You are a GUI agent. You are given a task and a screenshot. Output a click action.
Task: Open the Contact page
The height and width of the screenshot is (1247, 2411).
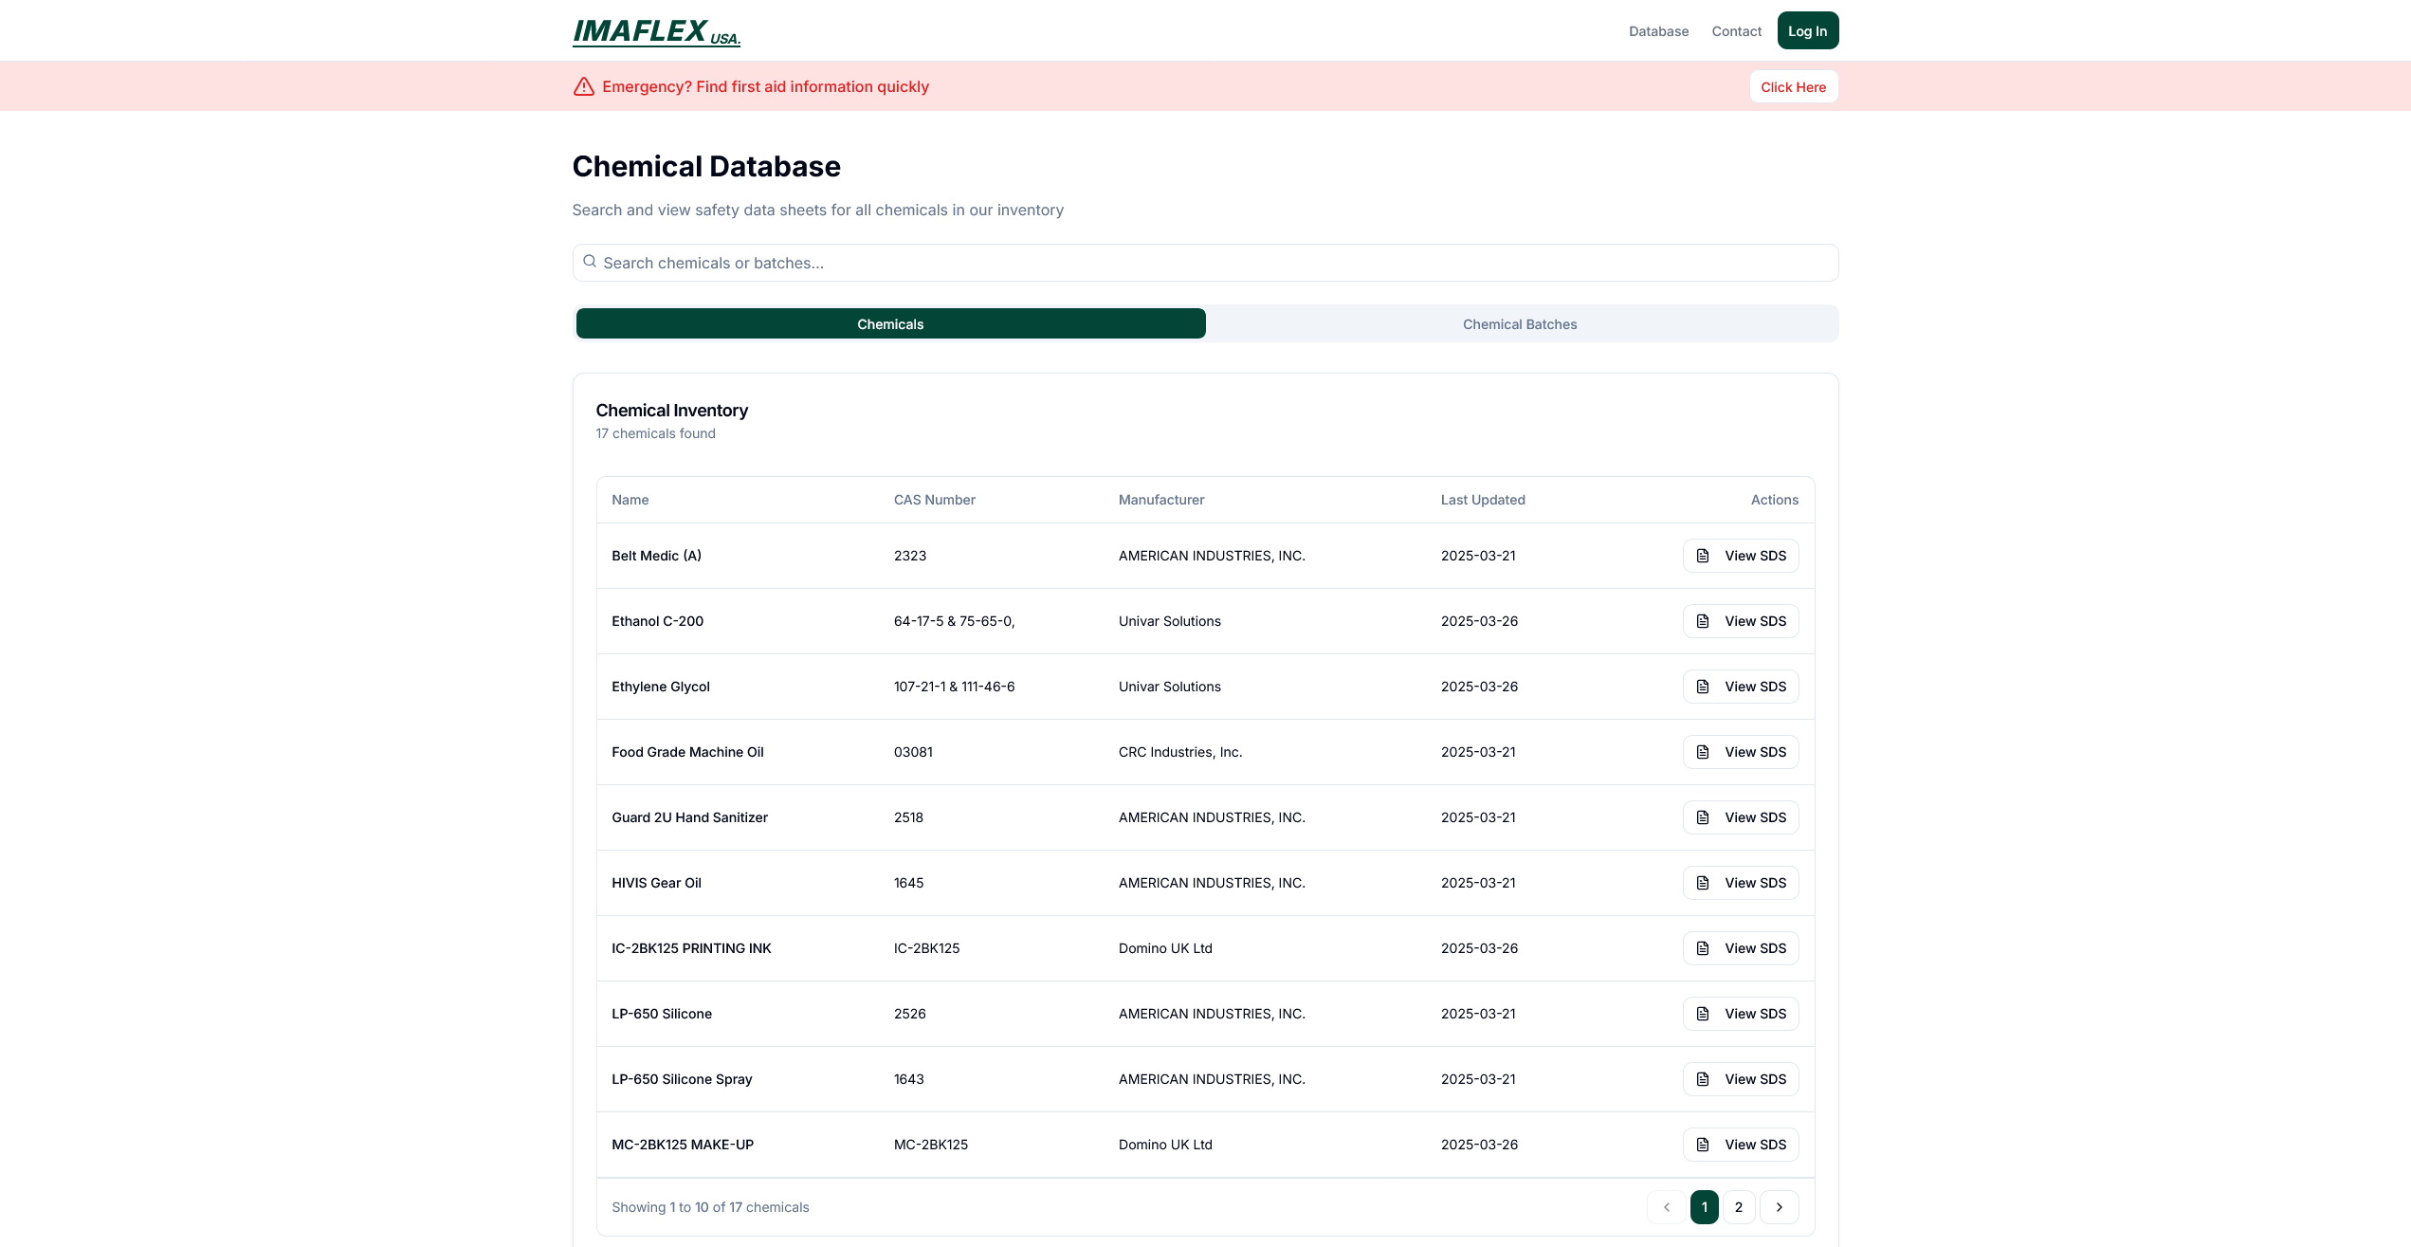pyautogui.click(x=1736, y=30)
